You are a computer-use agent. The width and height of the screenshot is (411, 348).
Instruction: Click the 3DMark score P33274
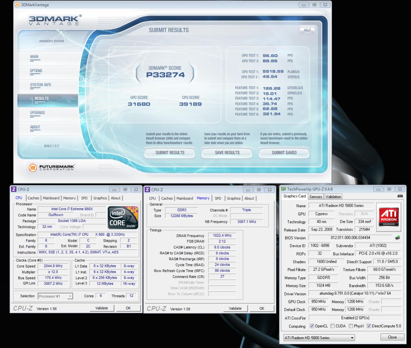(165, 75)
